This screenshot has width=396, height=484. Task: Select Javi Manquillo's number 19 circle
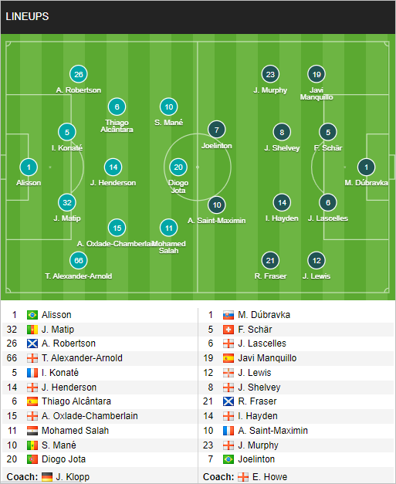point(316,74)
